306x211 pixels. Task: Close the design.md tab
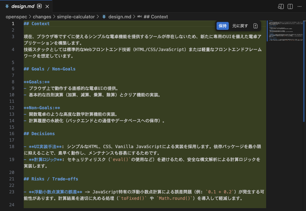click(47, 6)
